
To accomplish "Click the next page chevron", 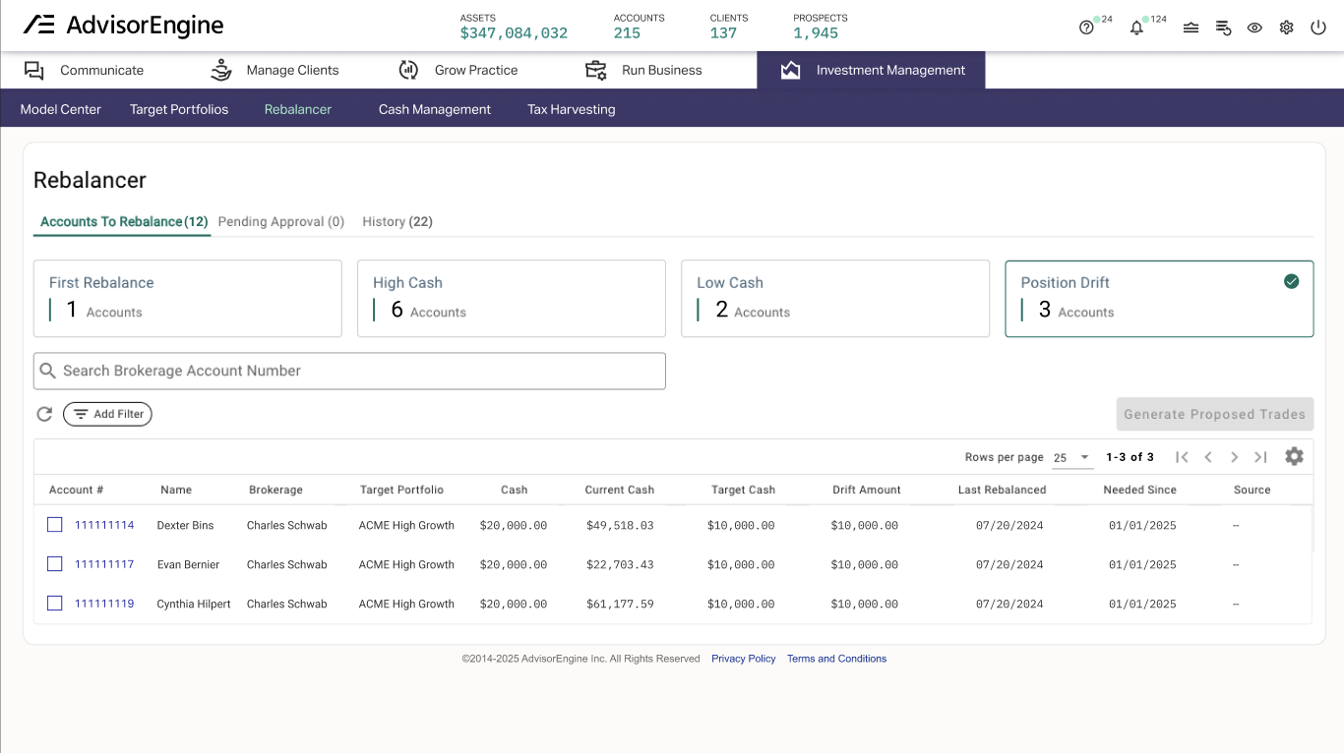I will point(1234,457).
